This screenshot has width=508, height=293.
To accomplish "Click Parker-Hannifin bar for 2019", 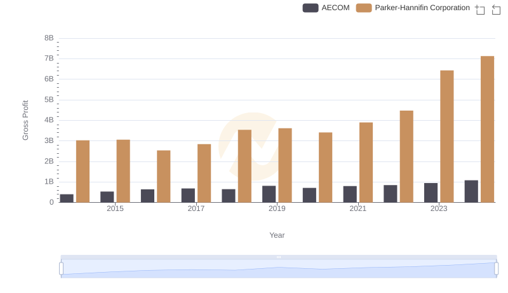I will click(285, 165).
